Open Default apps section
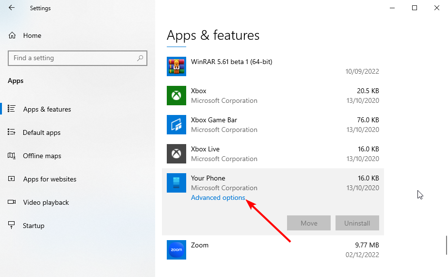Viewport: 448px width, 277px height. tap(42, 132)
